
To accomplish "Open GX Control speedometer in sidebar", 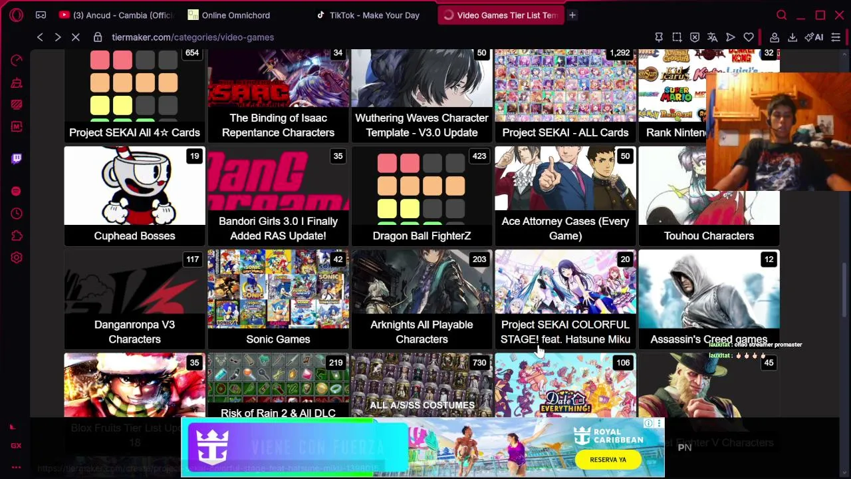I will tap(17, 61).
